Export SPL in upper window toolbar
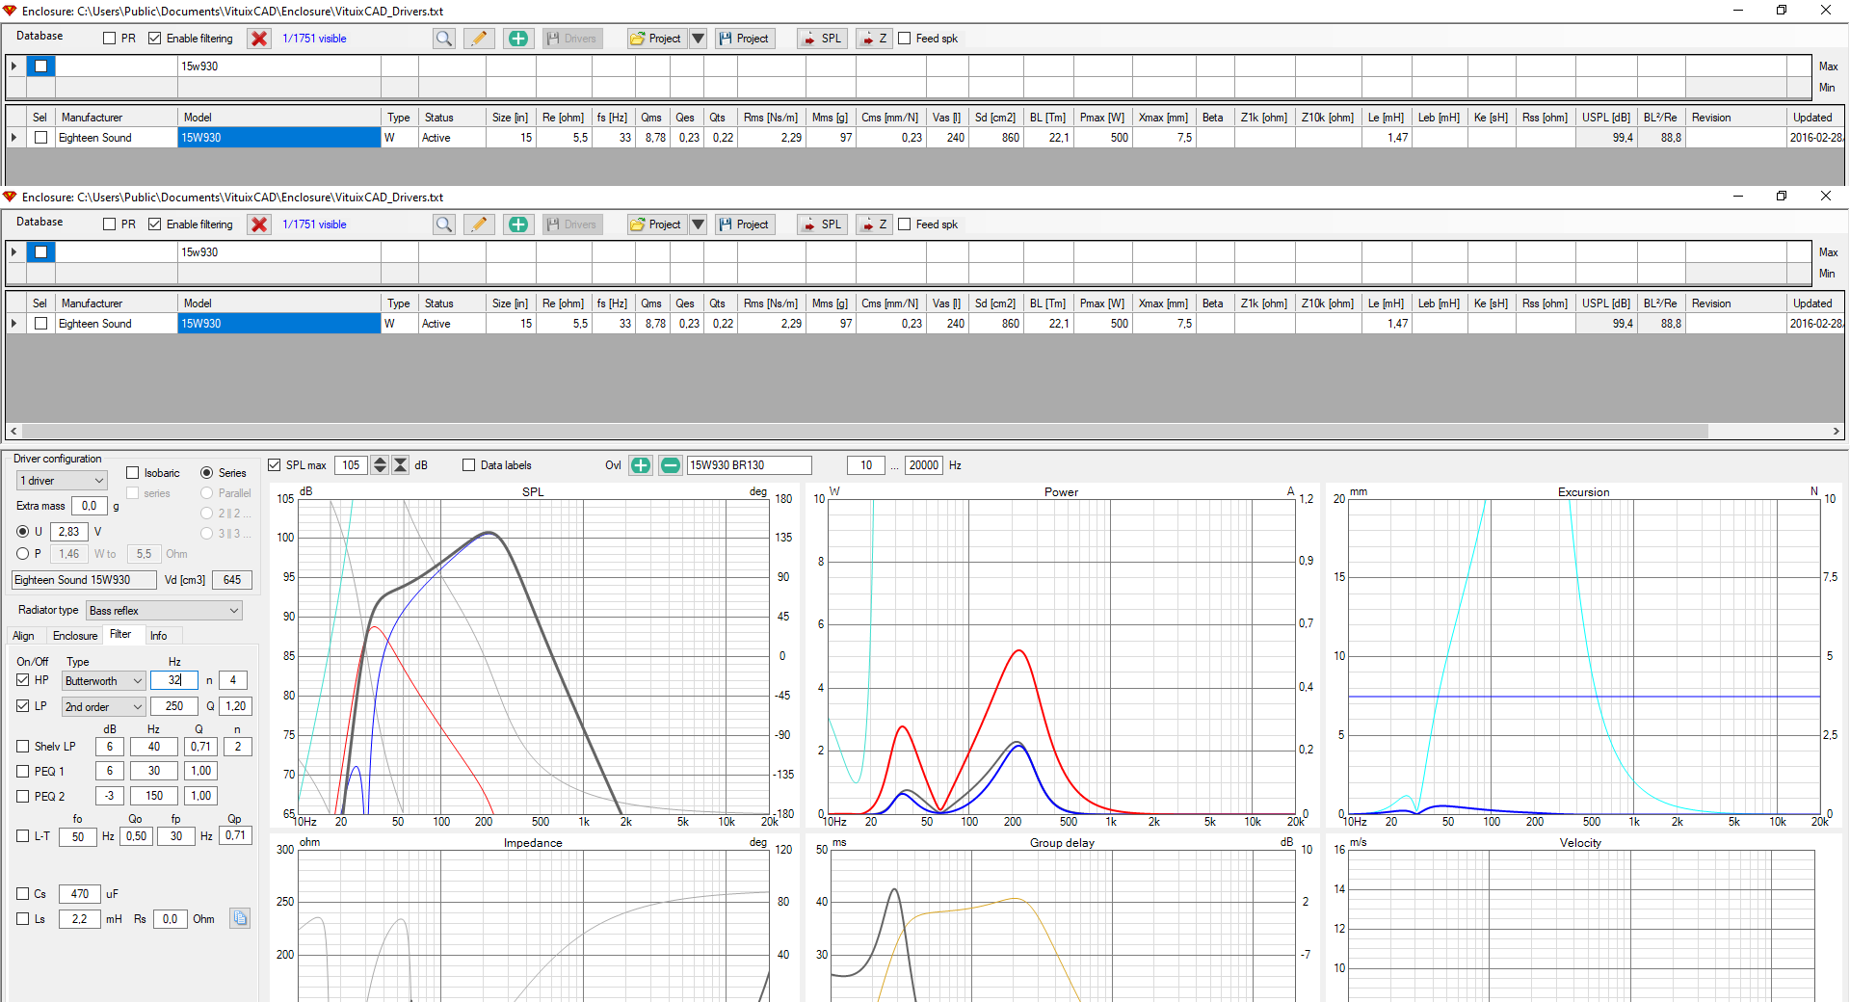1850x1002 pixels. point(822,39)
